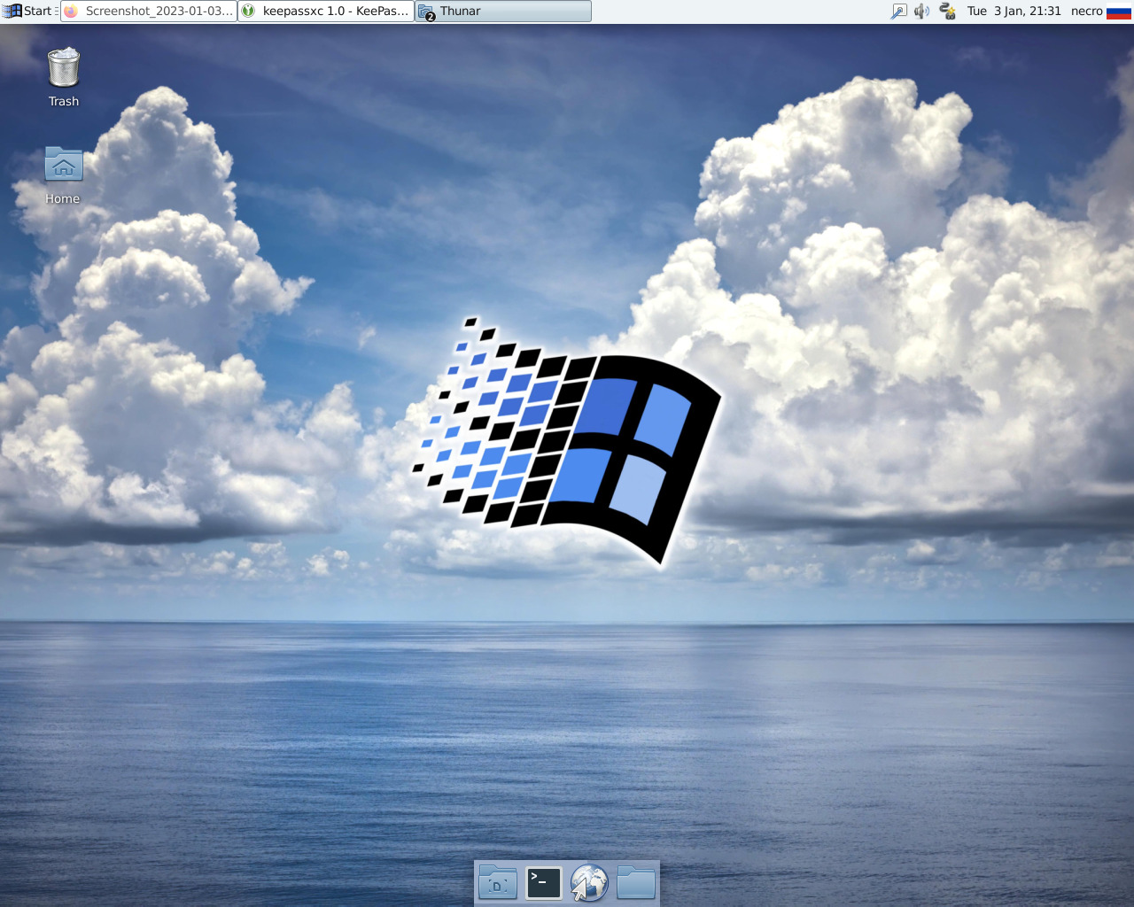The width and height of the screenshot is (1134, 907).
Task: Click the power manager plug icon
Action: pos(947,11)
